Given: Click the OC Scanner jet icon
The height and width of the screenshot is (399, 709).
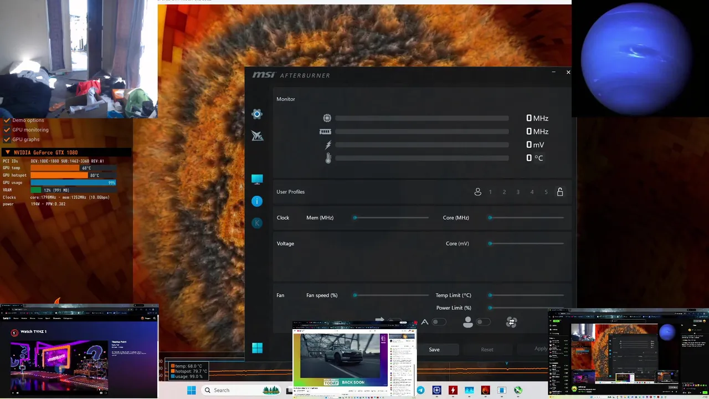Looking at the screenshot, I should tap(257, 136).
